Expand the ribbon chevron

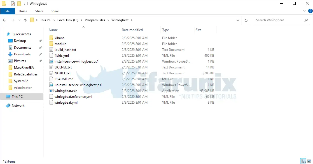point(304,11)
